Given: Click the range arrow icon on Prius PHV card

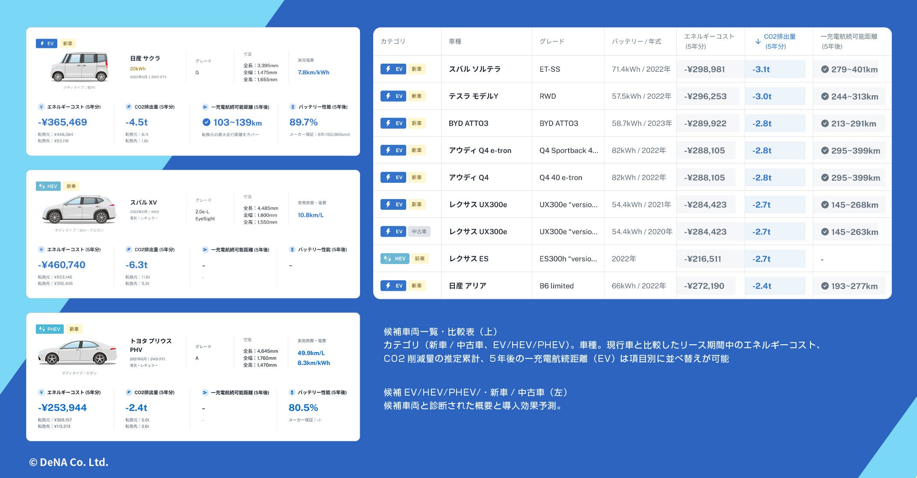Looking at the screenshot, I should (x=205, y=392).
